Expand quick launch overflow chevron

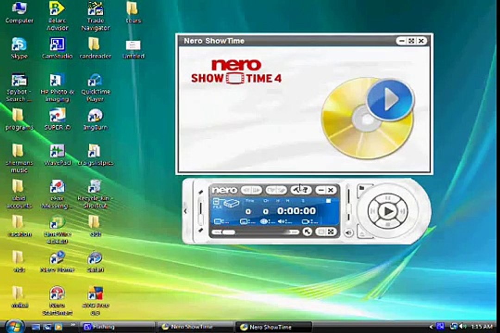[73, 325]
